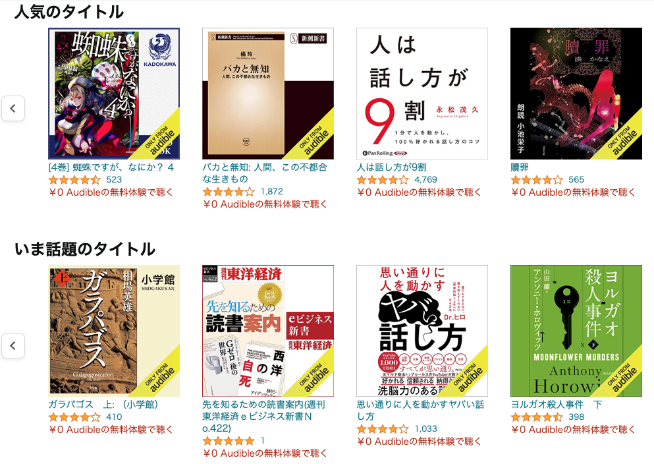Open ヨルガオ殺人事件 green cover
The width and height of the screenshot is (654, 464).
576,330
